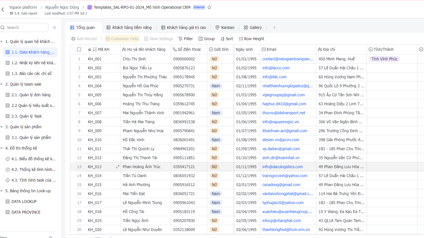Click the search magnifier icon
The width and height of the screenshot is (424, 238).
pyautogui.click(x=3, y=28)
